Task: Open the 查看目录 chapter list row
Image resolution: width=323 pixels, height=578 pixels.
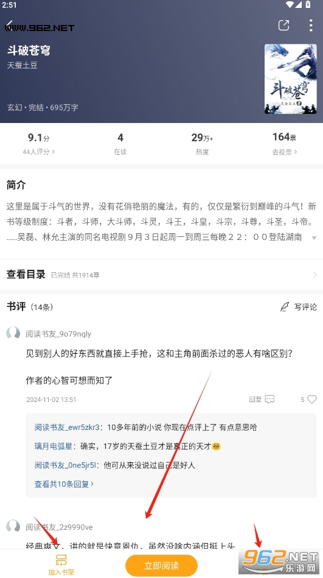Action: point(161,275)
